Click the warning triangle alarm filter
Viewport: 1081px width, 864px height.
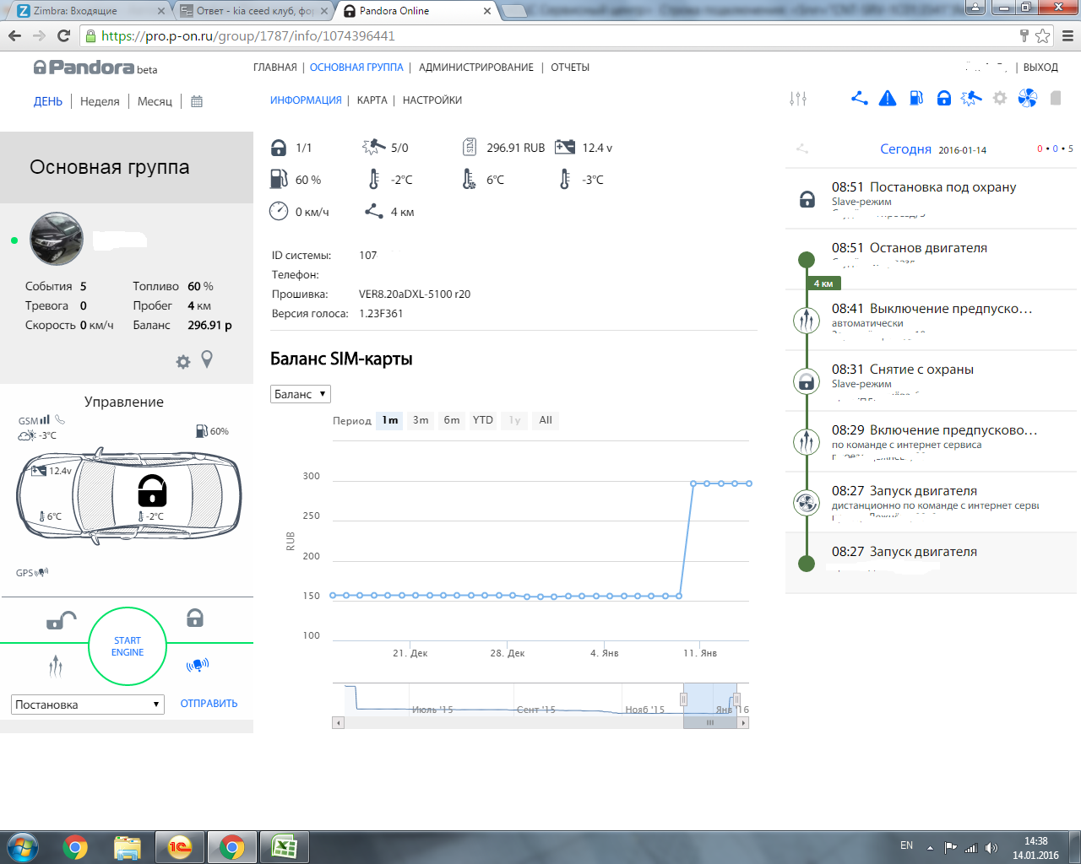click(888, 99)
